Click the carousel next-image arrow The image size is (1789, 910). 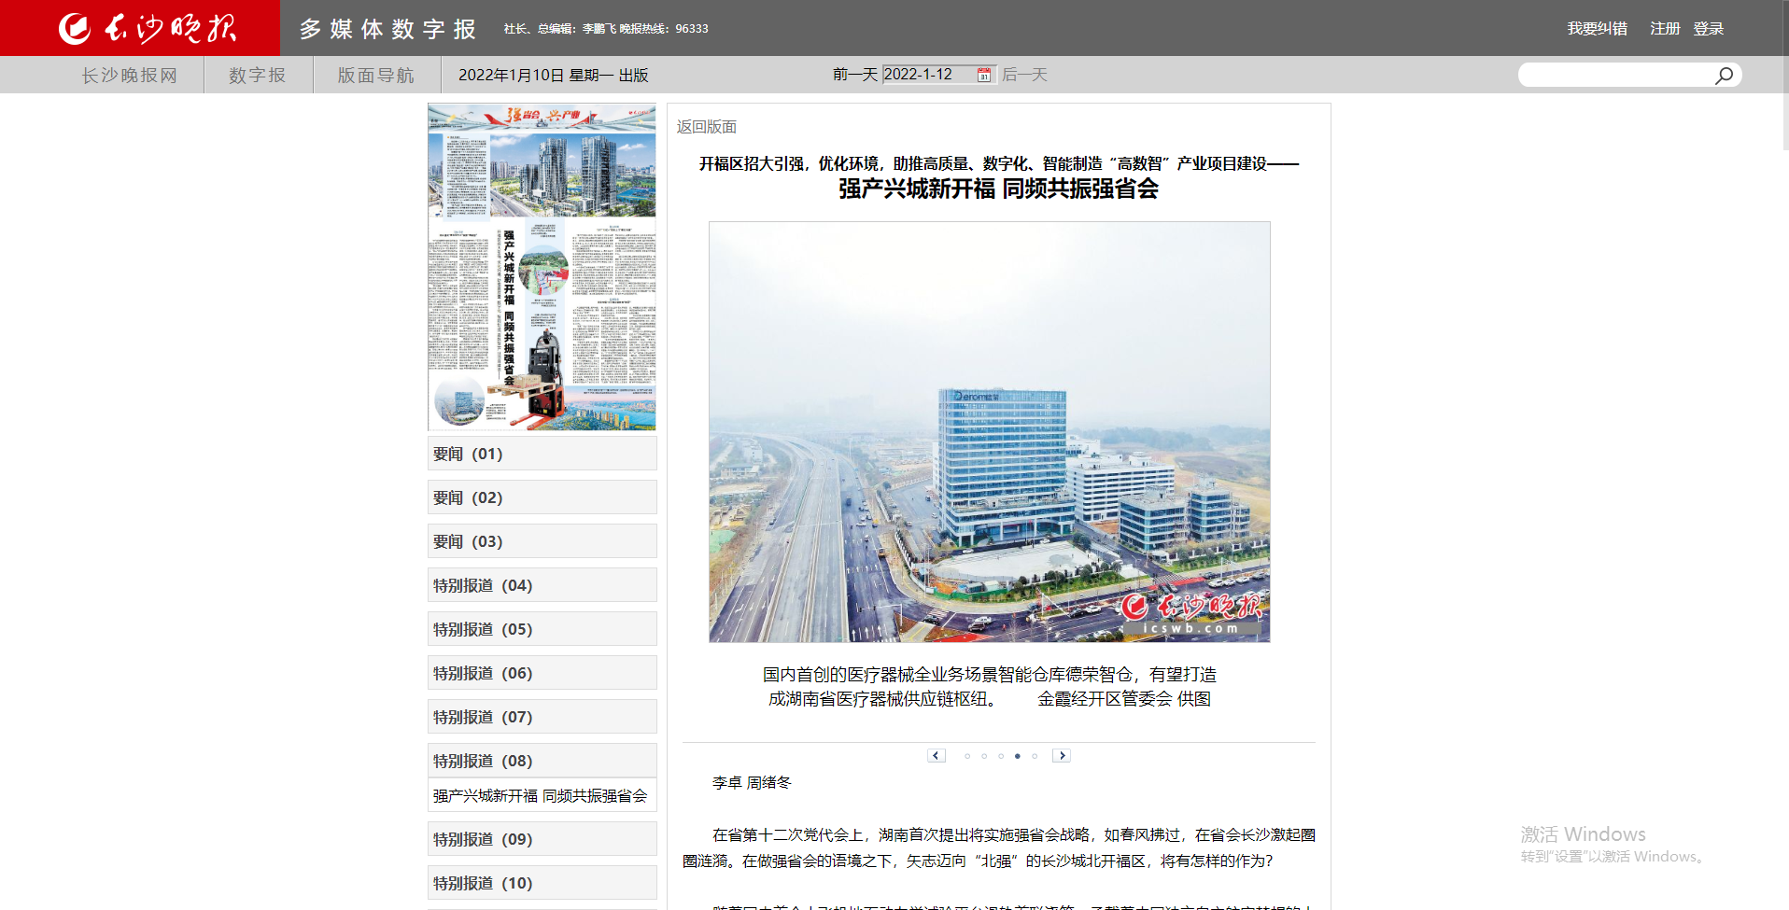1062,755
